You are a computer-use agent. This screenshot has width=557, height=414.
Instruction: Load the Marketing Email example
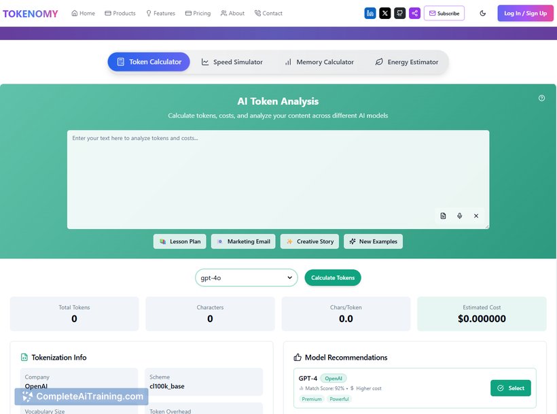[x=242, y=241]
